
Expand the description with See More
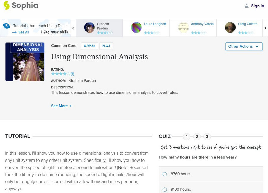pyautogui.click(x=61, y=106)
